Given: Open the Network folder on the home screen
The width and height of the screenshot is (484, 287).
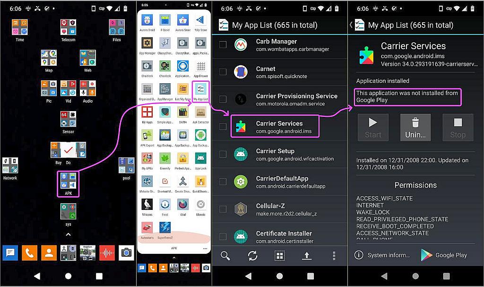Looking at the screenshot, I should pos(10,169).
